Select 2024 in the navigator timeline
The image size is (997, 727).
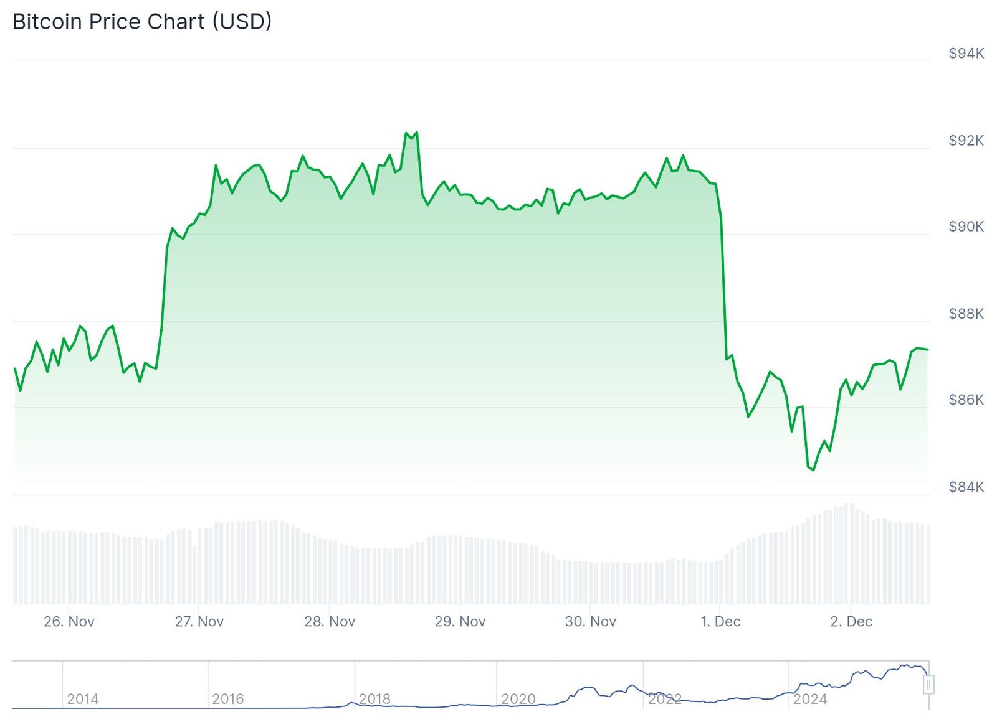pos(810,699)
